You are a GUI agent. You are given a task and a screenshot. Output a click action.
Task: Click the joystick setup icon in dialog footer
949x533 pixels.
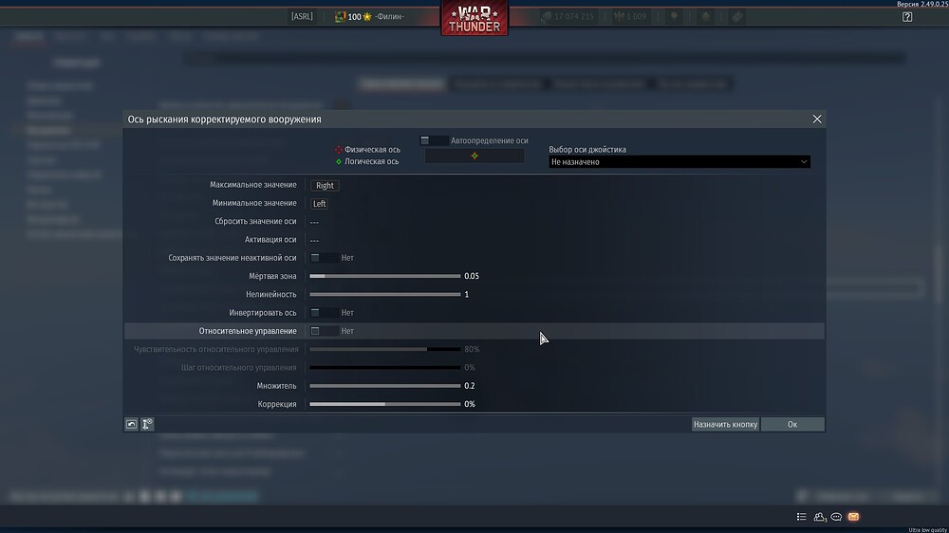pos(148,424)
